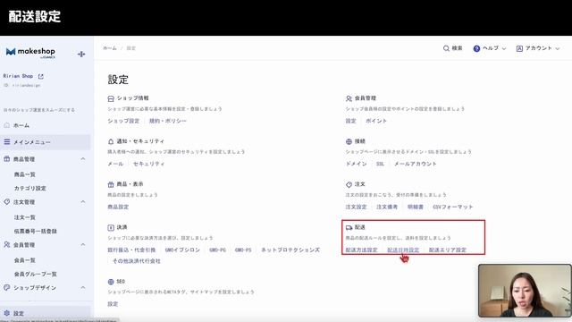
Task: Open the 配送日時設定 link
Action: point(403,250)
